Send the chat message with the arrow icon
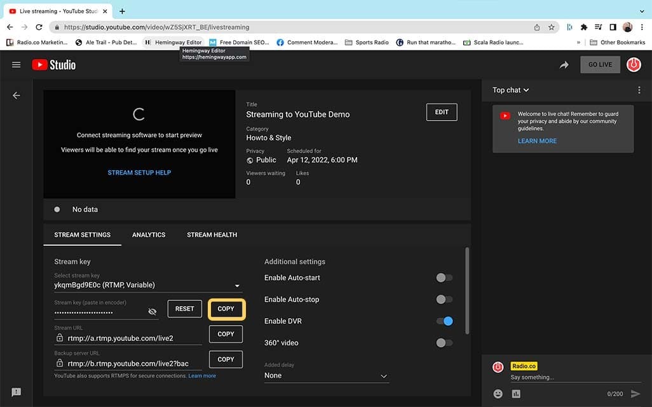 635,394
